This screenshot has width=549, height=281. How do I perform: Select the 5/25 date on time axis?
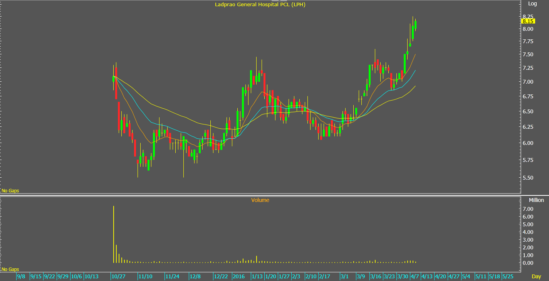click(507, 276)
